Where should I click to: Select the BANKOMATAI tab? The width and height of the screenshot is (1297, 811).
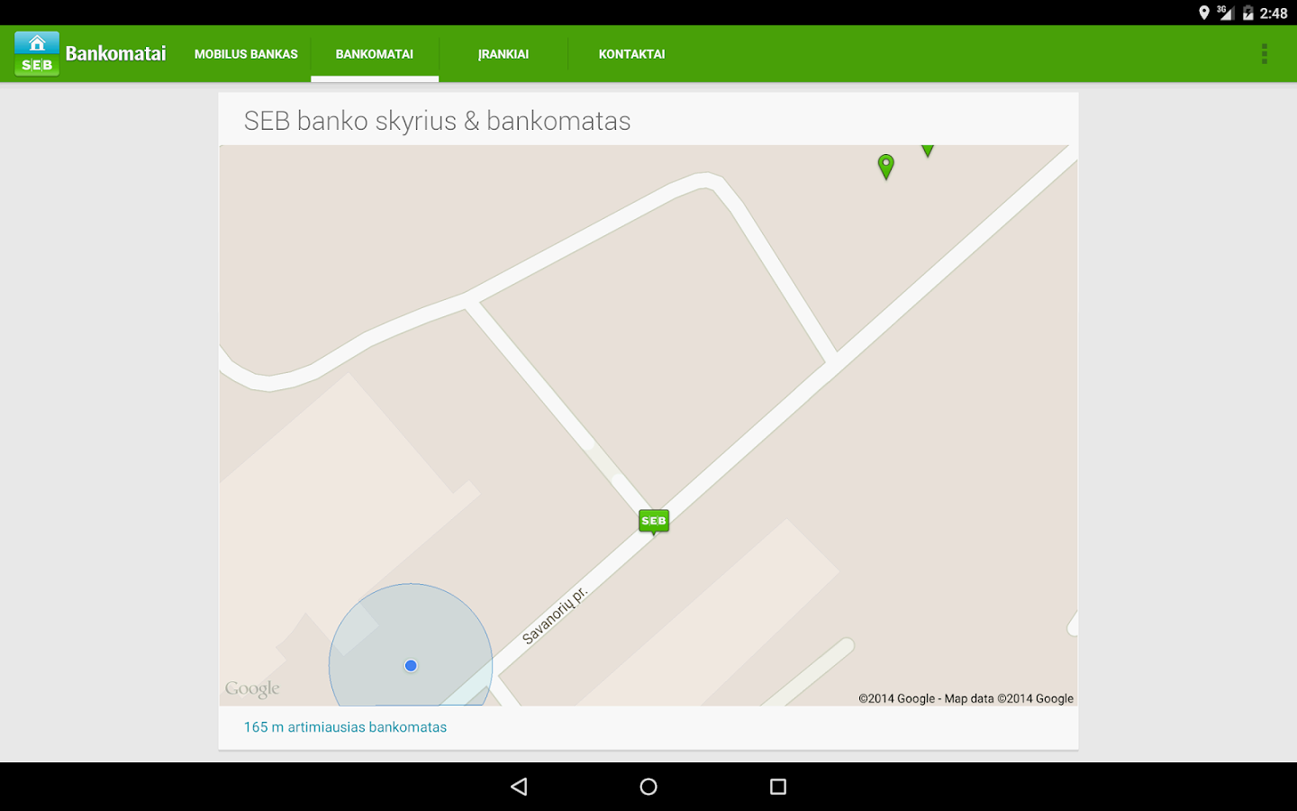point(374,54)
